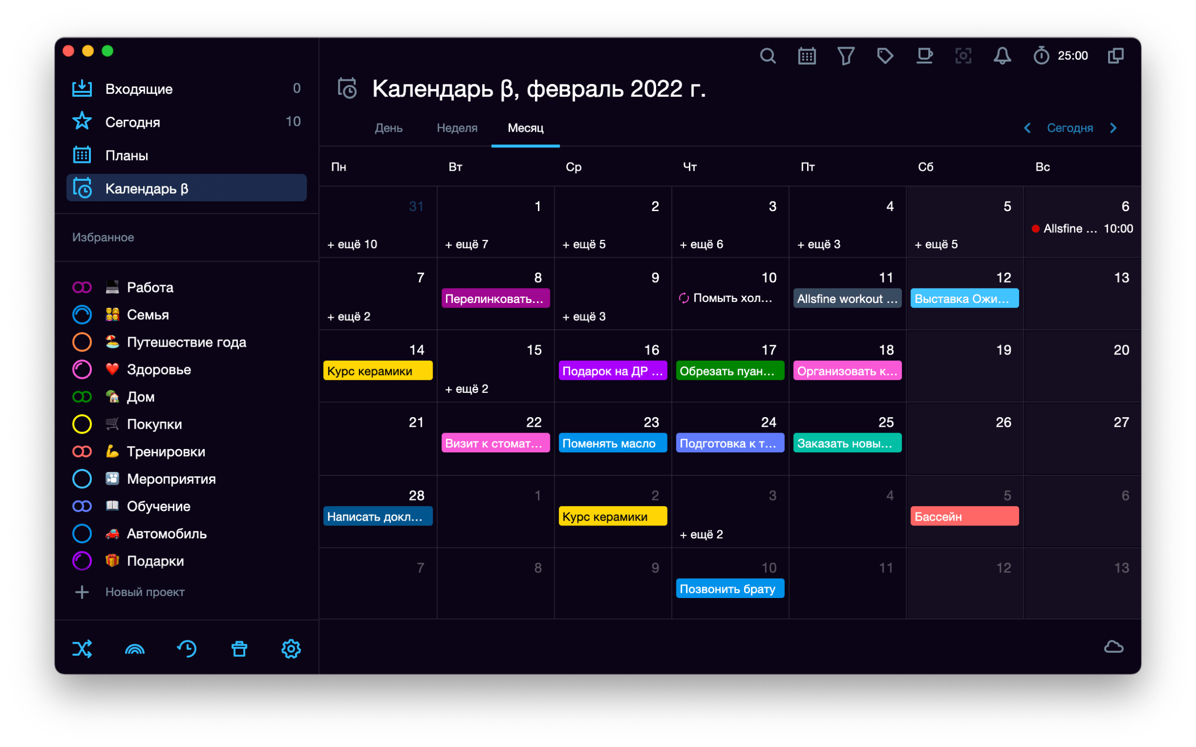This screenshot has height=747, width=1196.
Task: Open the search icon in the toolbar
Action: [x=768, y=56]
